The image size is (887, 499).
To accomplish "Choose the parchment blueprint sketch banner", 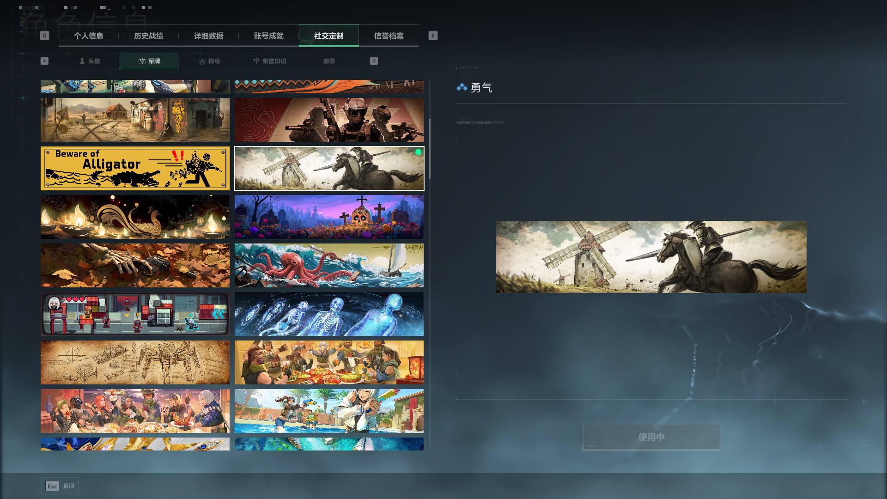I will click(135, 362).
